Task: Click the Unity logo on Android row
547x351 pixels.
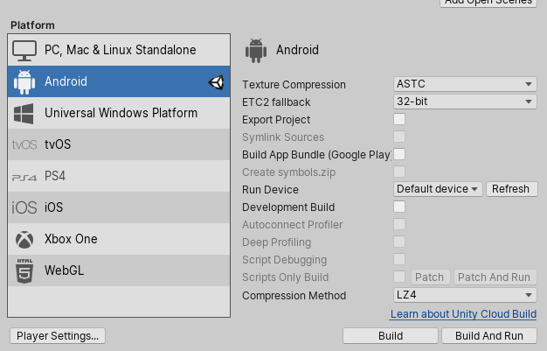Action: [x=216, y=82]
